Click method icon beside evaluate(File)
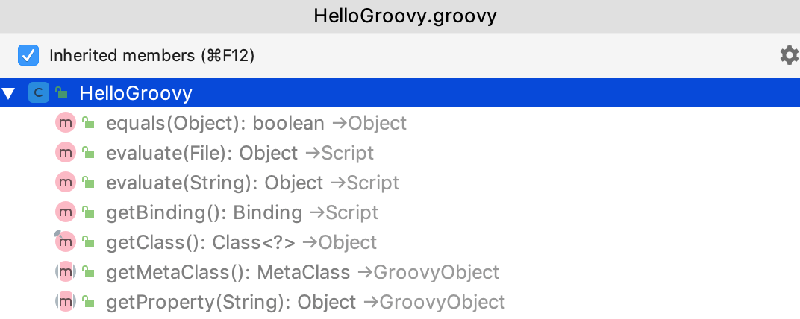The height and width of the screenshot is (319, 800). click(65, 153)
